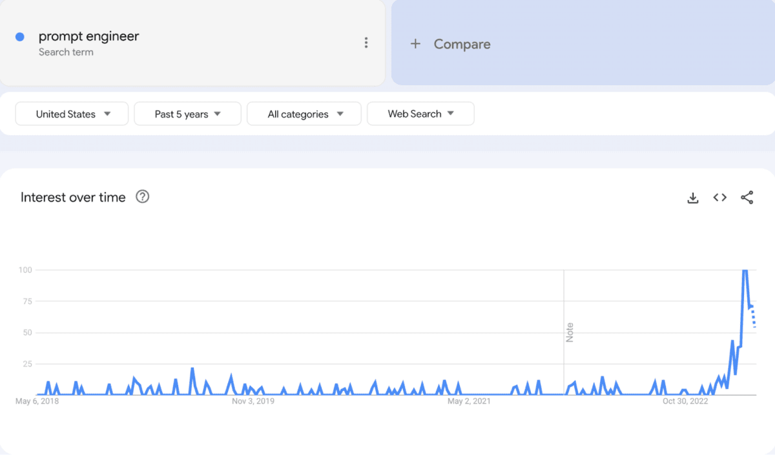This screenshot has width=775, height=455.
Task: Add a comparison term with Compare
Action: pos(462,44)
